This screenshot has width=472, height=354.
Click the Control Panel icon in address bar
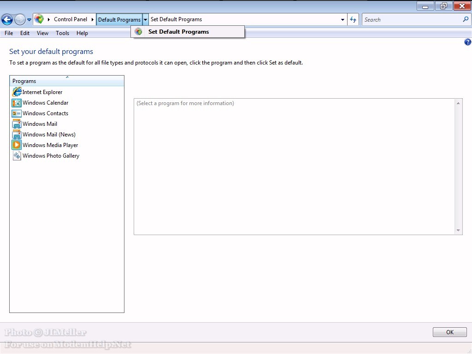39,19
